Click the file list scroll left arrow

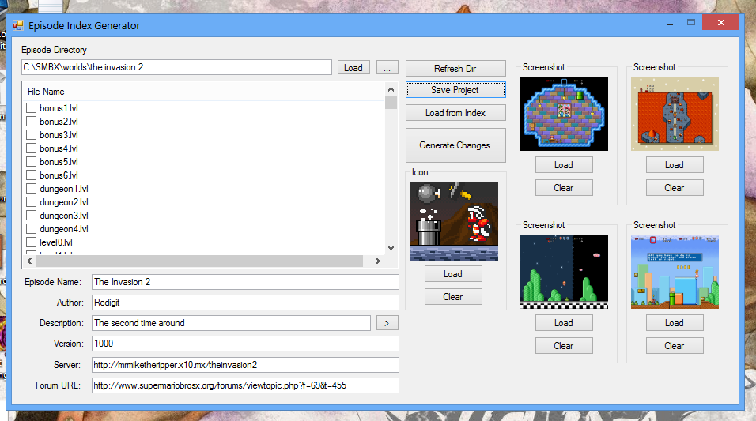coord(29,261)
